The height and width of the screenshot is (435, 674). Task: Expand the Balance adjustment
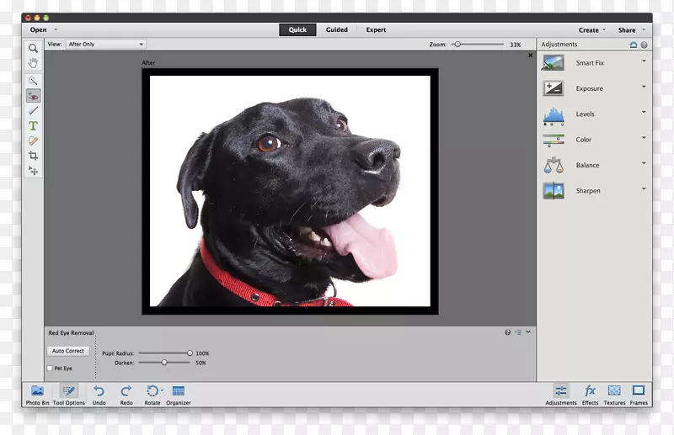[x=644, y=163]
